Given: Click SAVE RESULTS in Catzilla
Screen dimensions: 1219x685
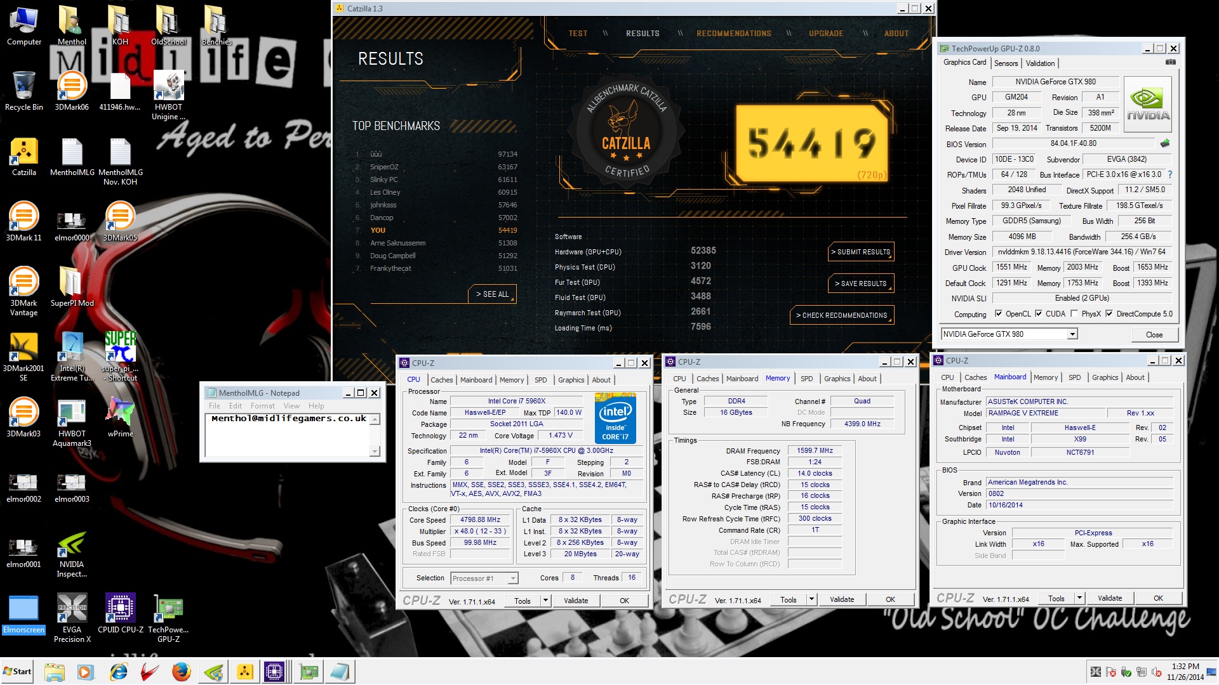Looking at the screenshot, I should [x=861, y=284].
